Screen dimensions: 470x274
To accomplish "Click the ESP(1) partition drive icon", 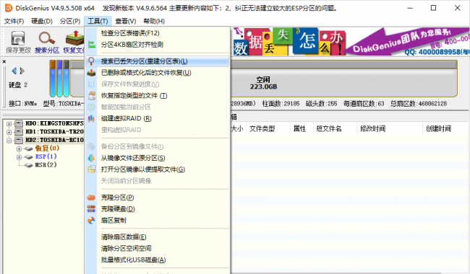I will coord(28,157).
